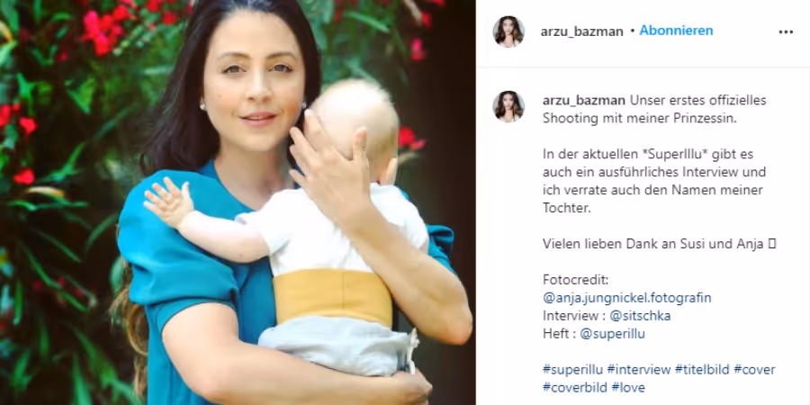
Task: Open arzu_bazman username in the caption
Action: (x=584, y=100)
